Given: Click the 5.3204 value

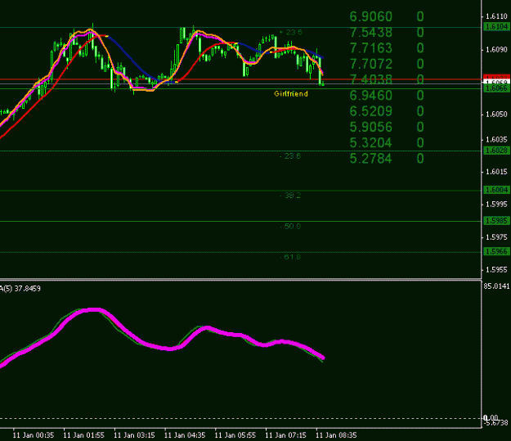Looking at the screenshot, I should pyautogui.click(x=371, y=143).
